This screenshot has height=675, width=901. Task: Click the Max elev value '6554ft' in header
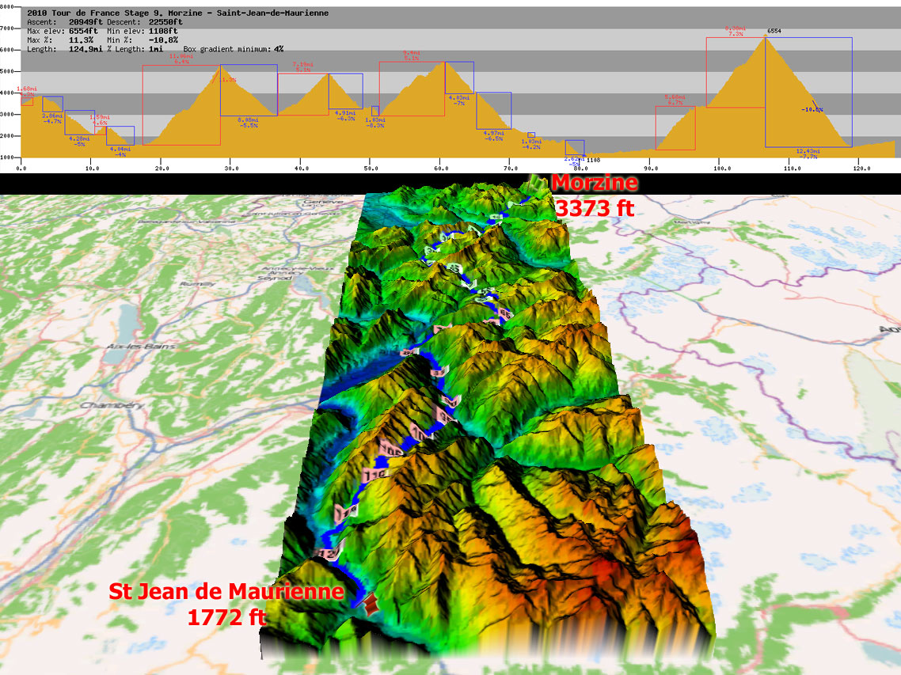[x=83, y=31]
